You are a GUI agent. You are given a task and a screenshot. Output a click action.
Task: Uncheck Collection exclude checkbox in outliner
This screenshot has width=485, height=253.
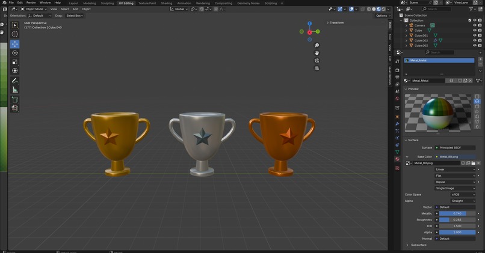pos(470,20)
